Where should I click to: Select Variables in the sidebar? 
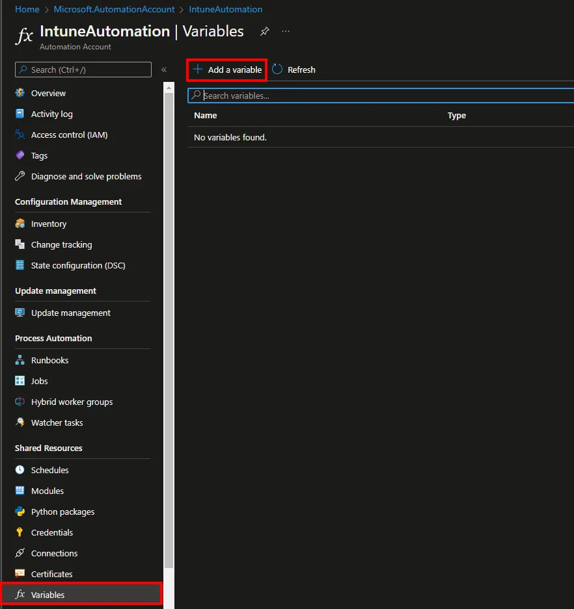(83, 595)
